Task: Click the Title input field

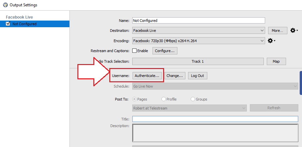Action: tap(215, 119)
